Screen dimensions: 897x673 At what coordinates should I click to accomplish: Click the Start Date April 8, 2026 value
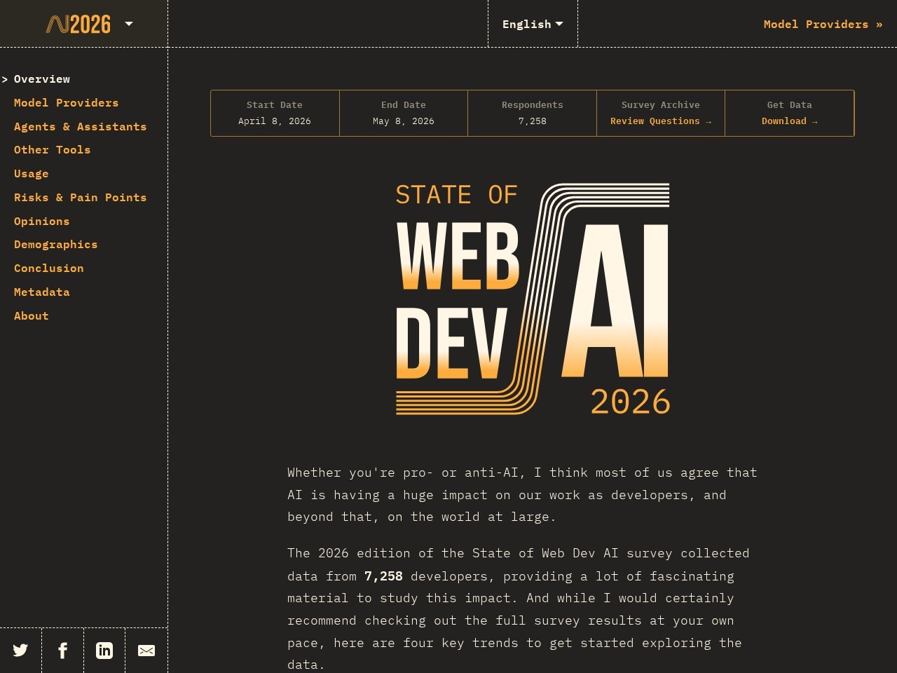[x=275, y=121]
